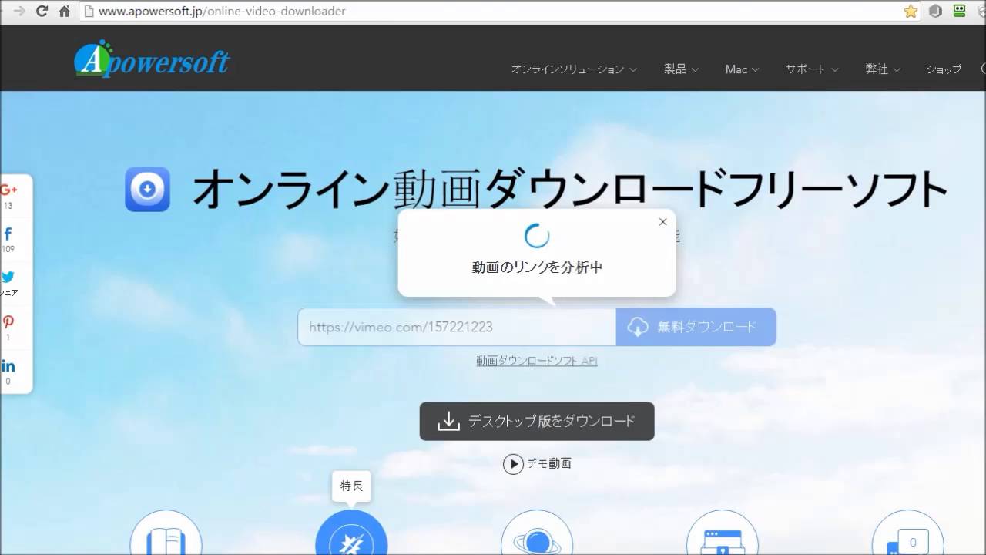
Task: Click the open book feature icon
Action: click(x=166, y=533)
